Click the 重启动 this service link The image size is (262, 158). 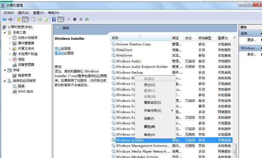[x=59, y=53]
